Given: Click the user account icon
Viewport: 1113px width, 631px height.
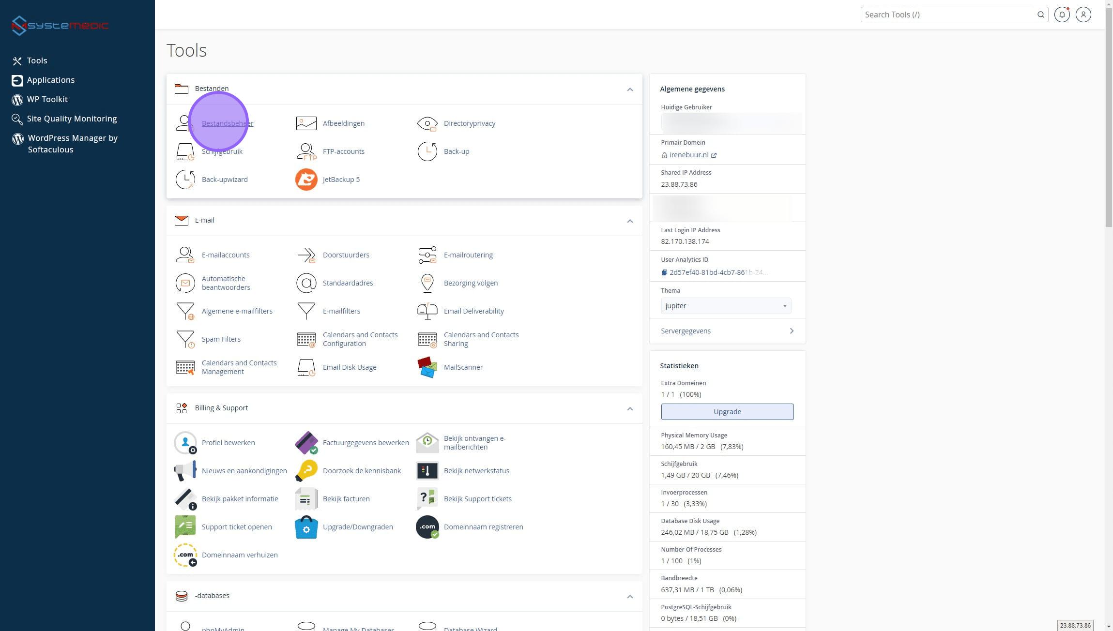Looking at the screenshot, I should pos(1083,15).
